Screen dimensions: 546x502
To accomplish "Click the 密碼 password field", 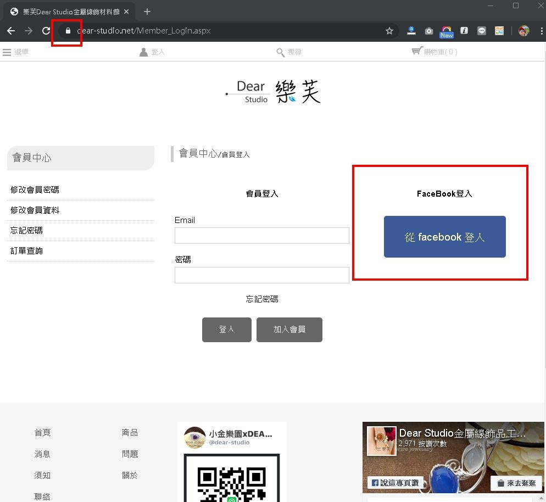I will [x=261, y=275].
